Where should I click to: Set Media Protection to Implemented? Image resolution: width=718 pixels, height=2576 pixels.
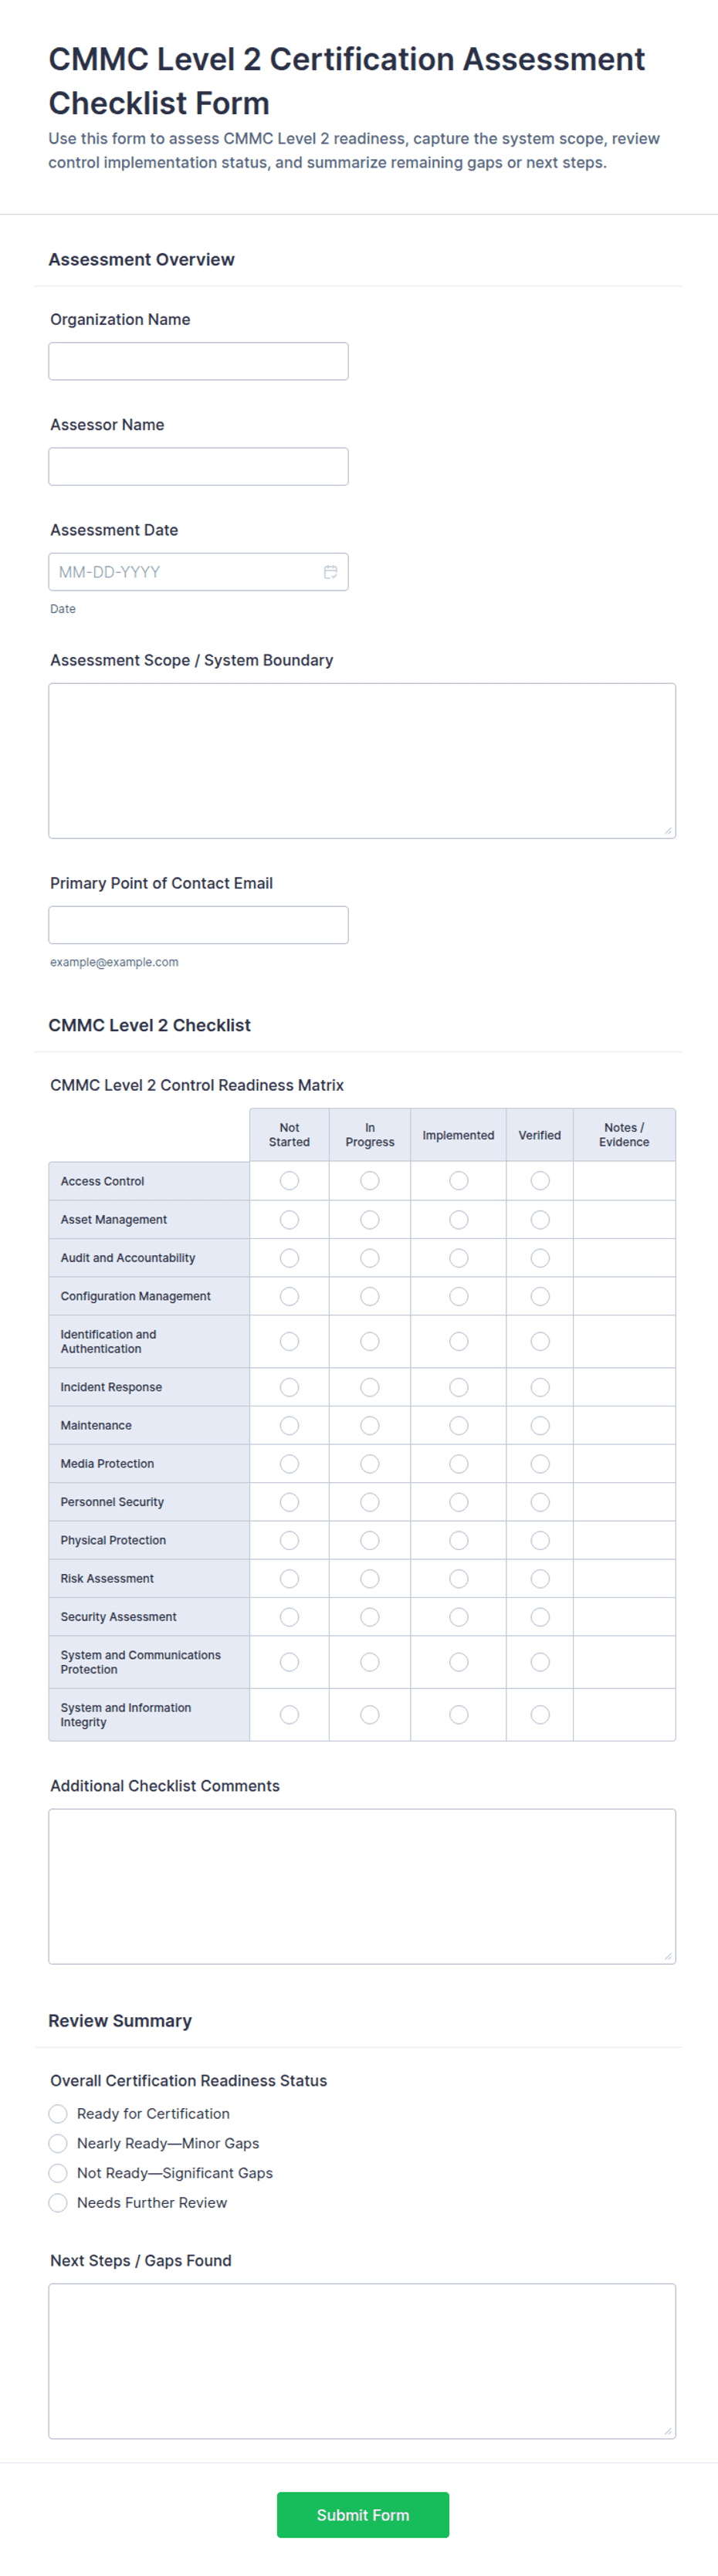pos(458,1464)
